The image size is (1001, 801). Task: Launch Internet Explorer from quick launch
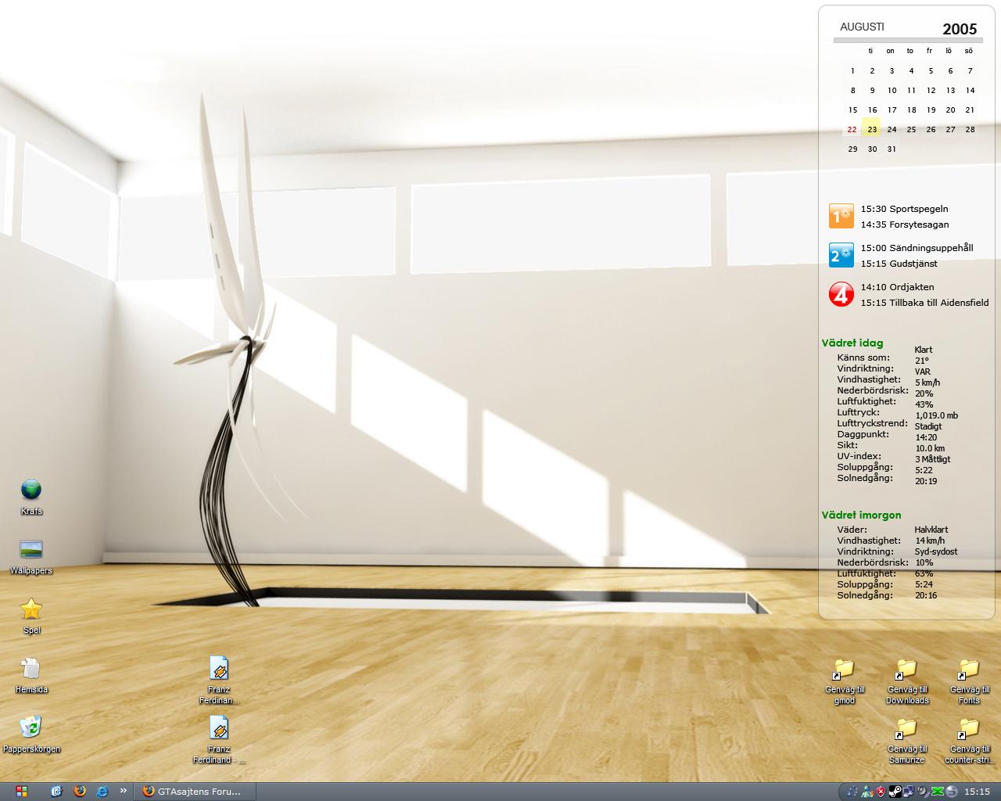coord(102,791)
